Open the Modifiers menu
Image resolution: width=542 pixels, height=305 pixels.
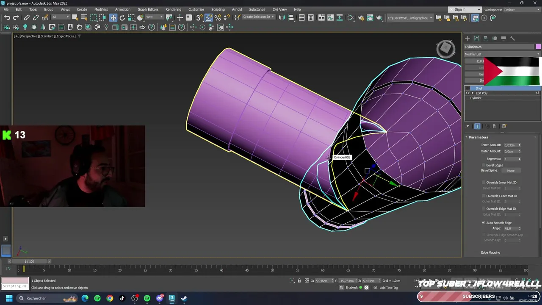[101, 9]
